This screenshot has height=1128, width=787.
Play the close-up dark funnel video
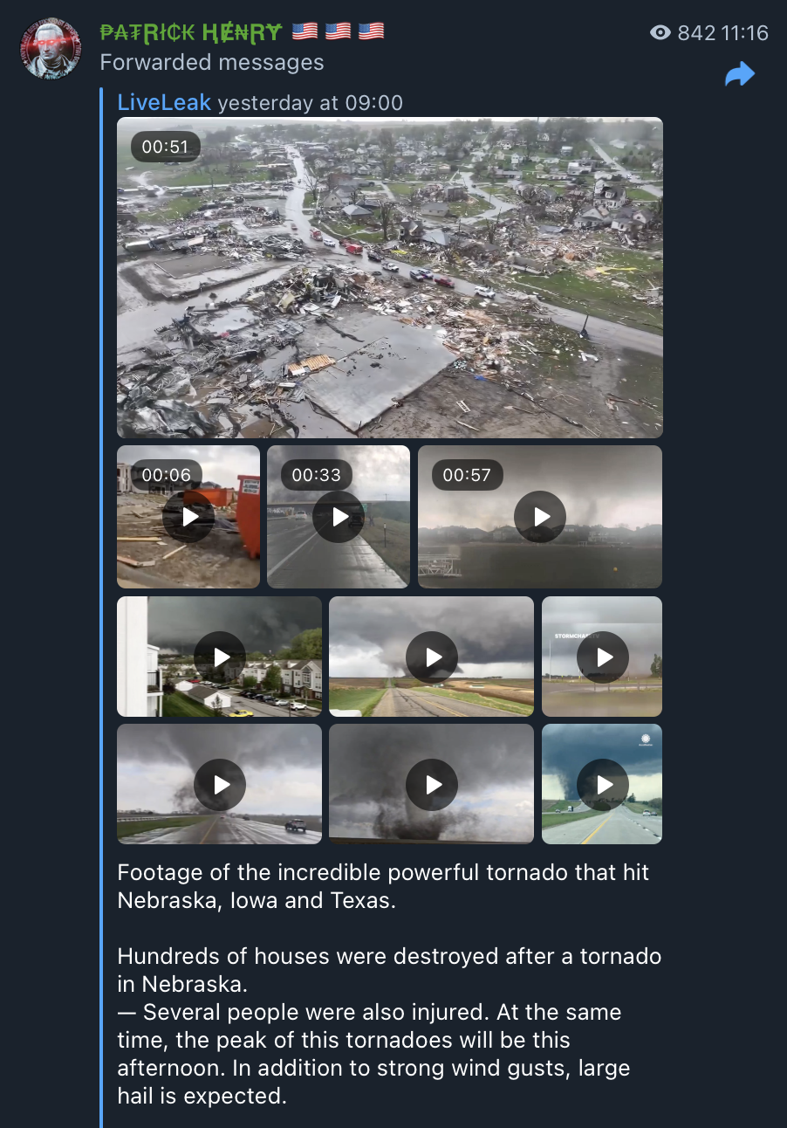432,784
